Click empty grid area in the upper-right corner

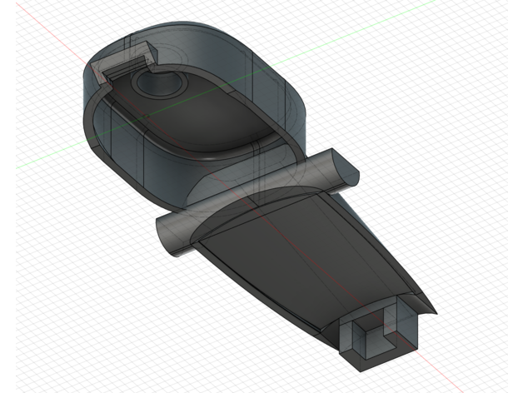click(466, 50)
